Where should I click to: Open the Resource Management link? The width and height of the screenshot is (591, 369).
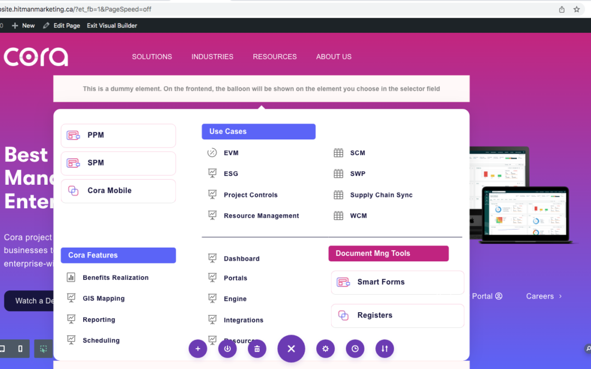coord(261,216)
